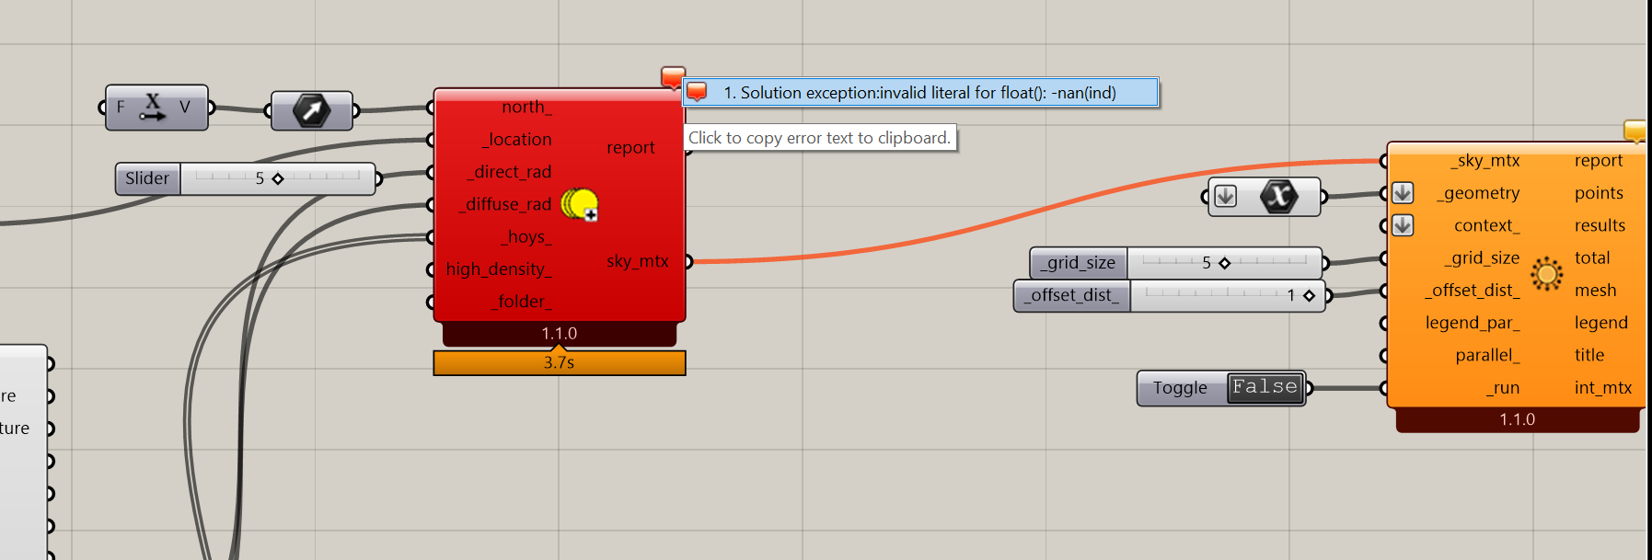The image size is (1652, 560).
Task: Click the context_ input arrow indicator
Action: [1403, 225]
